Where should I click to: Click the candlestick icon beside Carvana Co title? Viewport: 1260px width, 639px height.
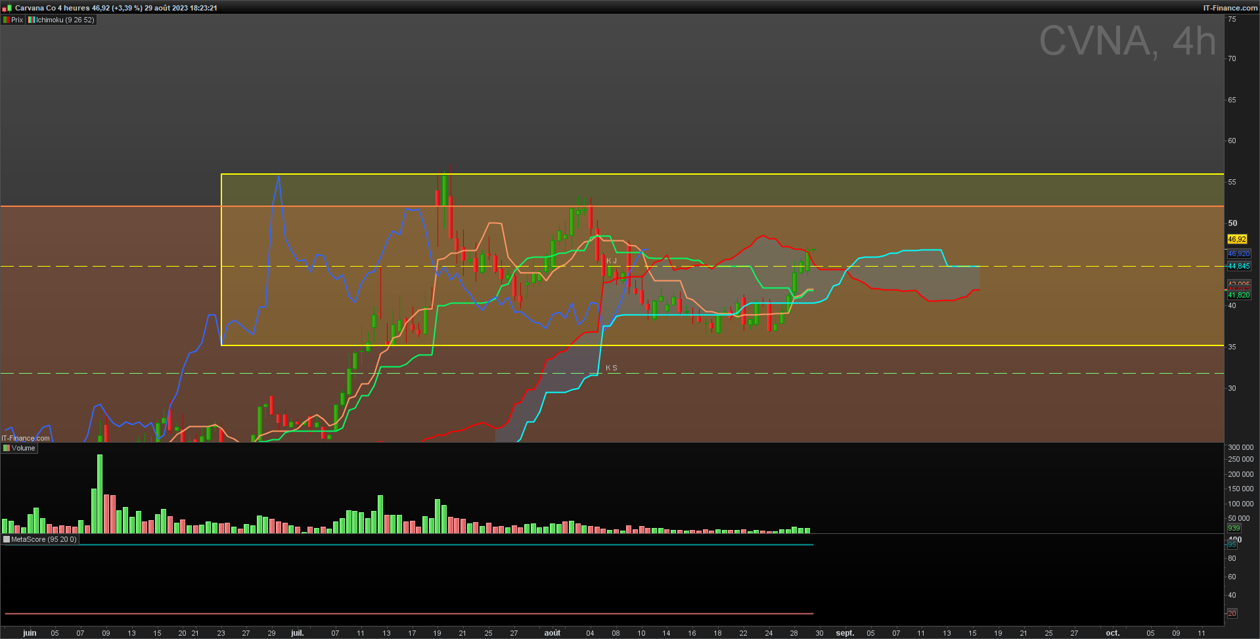(x=7, y=8)
